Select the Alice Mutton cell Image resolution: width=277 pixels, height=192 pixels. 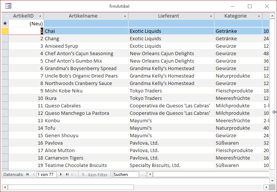coord(86,150)
